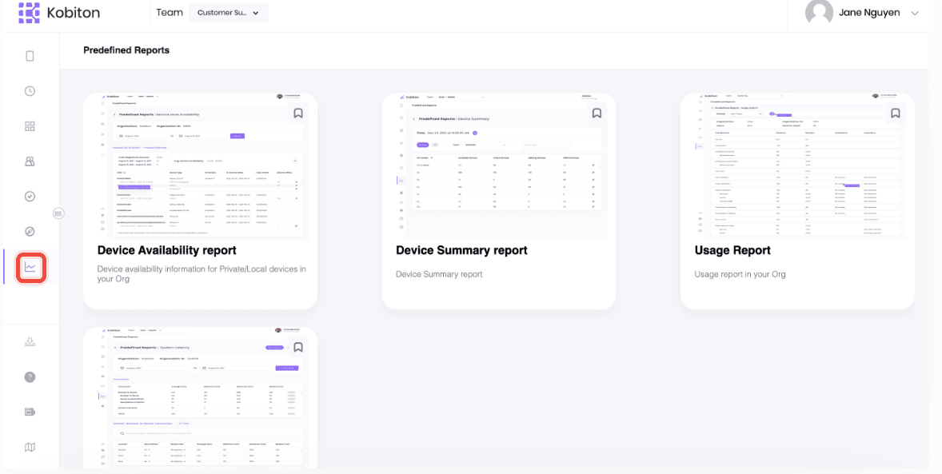The height and width of the screenshot is (474, 942).
Task: Open the Usage Report link
Action: coord(732,250)
